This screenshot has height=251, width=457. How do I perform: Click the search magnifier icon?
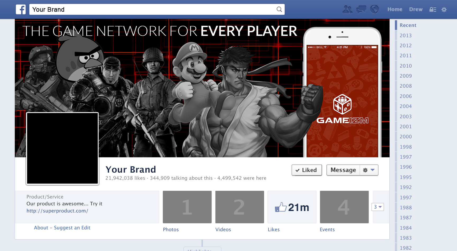279,10
